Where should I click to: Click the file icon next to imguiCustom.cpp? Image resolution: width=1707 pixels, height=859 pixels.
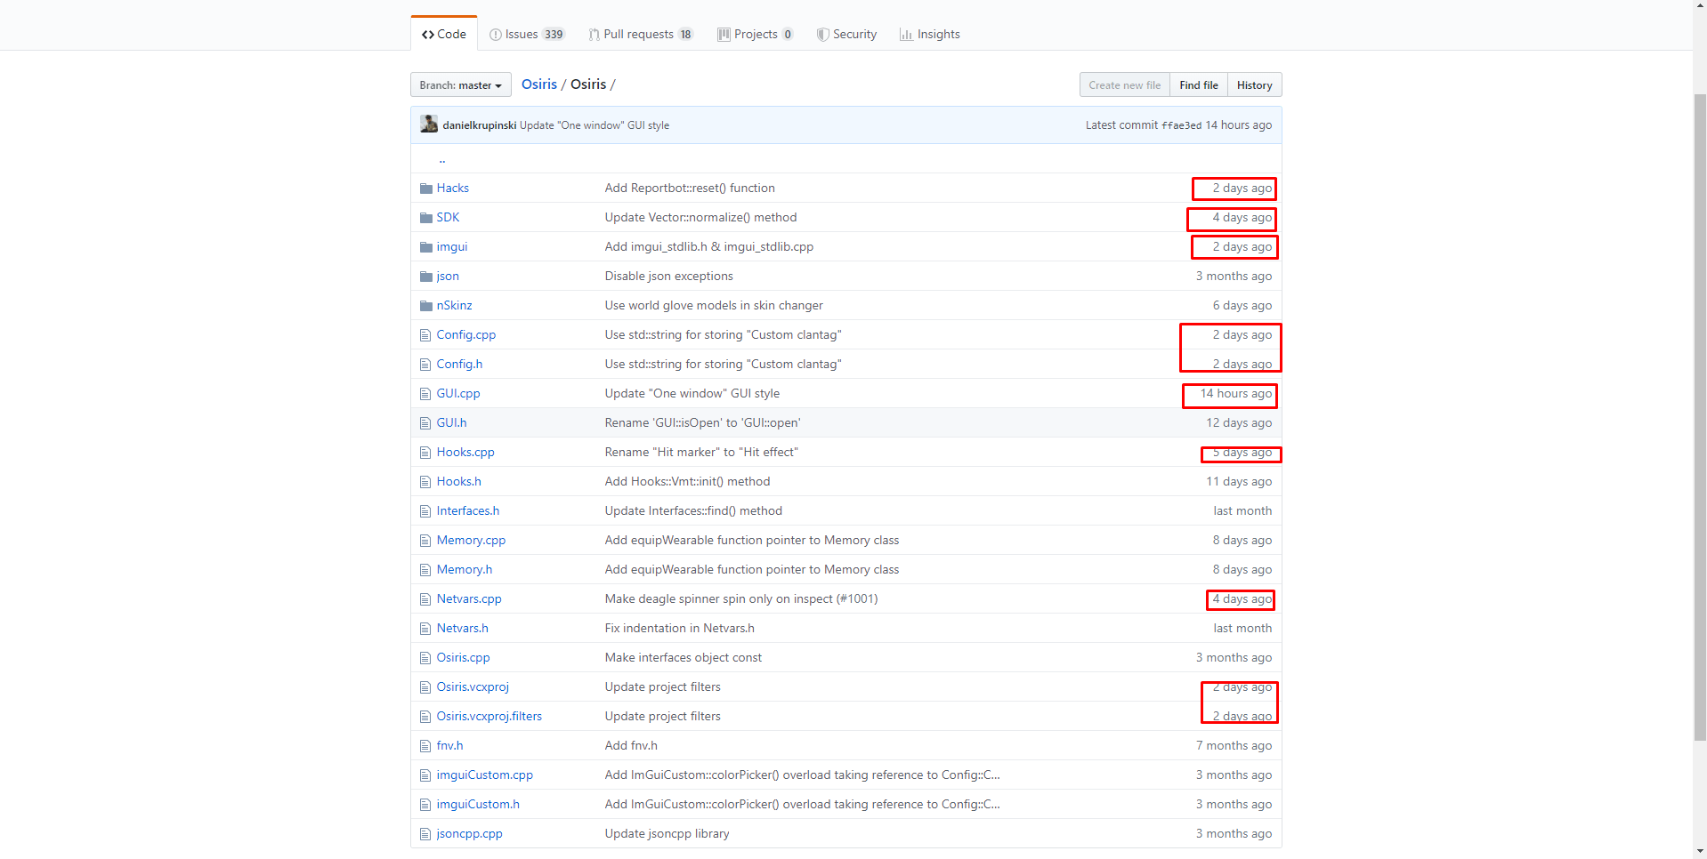coord(425,775)
